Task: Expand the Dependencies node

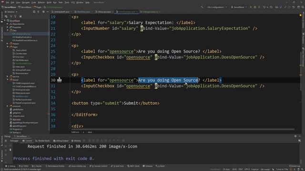Action: tap(8, 24)
